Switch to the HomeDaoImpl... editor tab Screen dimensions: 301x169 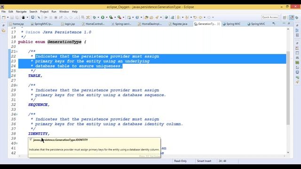[x=150, y=24]
